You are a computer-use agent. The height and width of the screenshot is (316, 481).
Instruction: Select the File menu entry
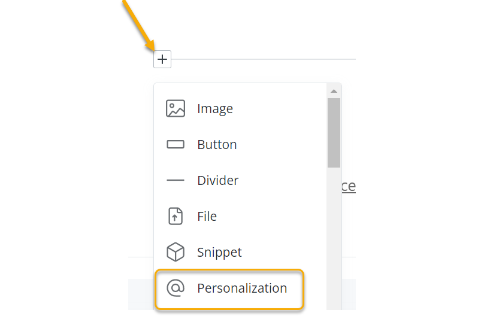(x=207, y=216)
